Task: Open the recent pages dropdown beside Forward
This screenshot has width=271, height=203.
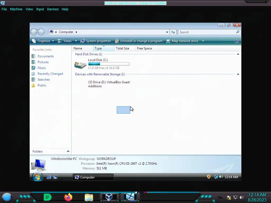Action: tap(46, 32)
